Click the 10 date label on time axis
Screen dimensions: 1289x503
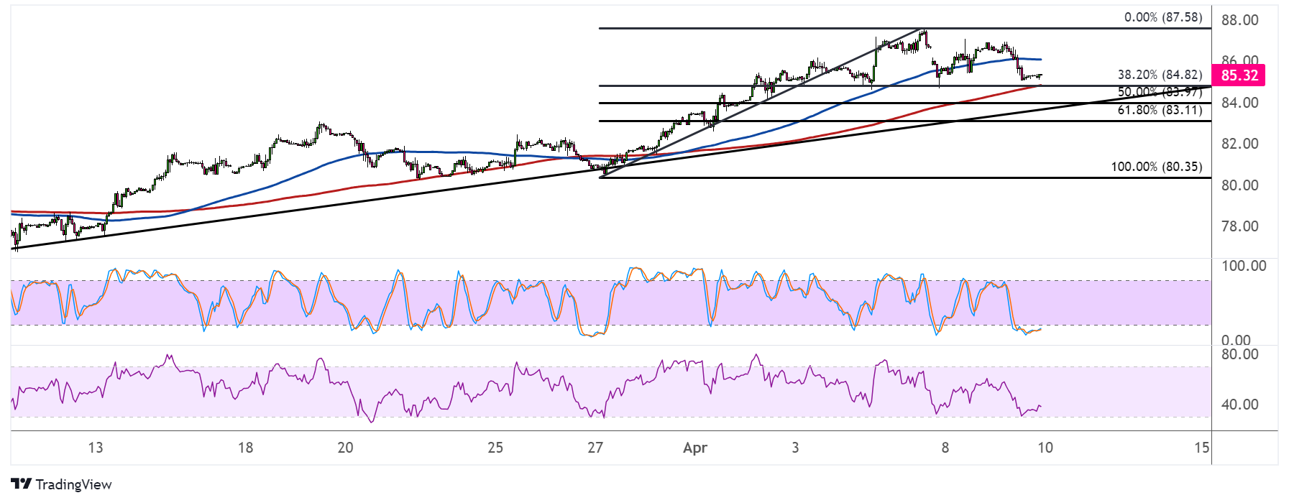[x=1045, y=448]
